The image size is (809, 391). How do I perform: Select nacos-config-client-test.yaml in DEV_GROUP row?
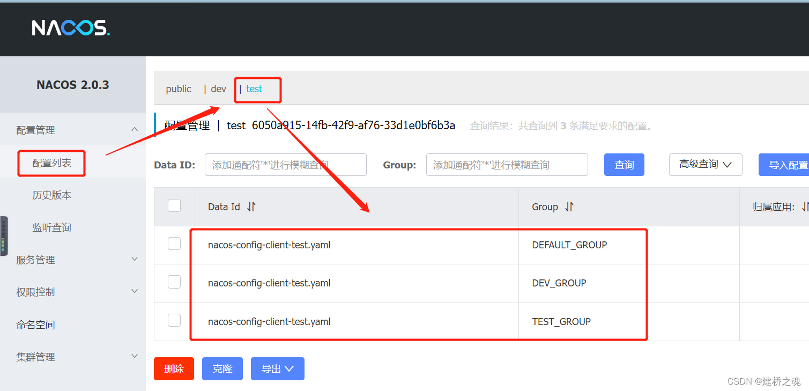269,283
